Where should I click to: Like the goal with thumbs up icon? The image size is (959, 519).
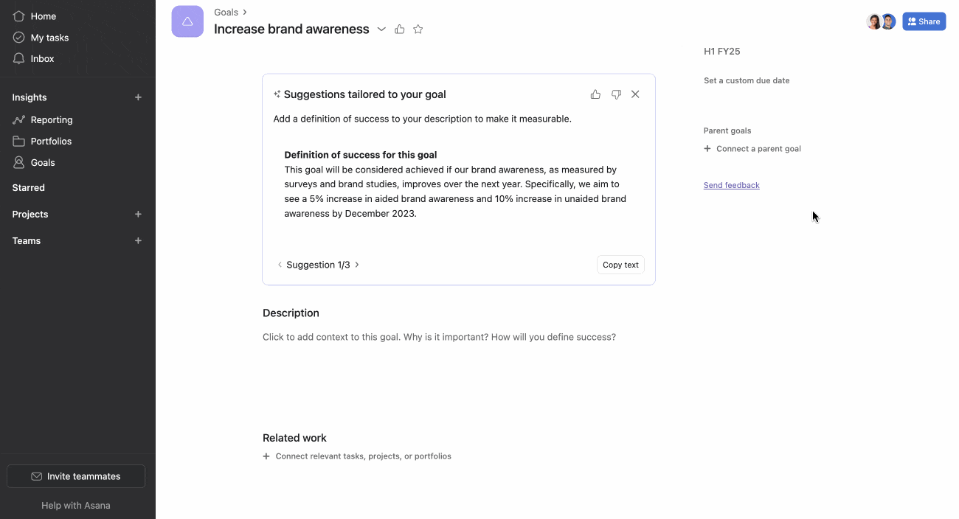[x=400, y=29]
